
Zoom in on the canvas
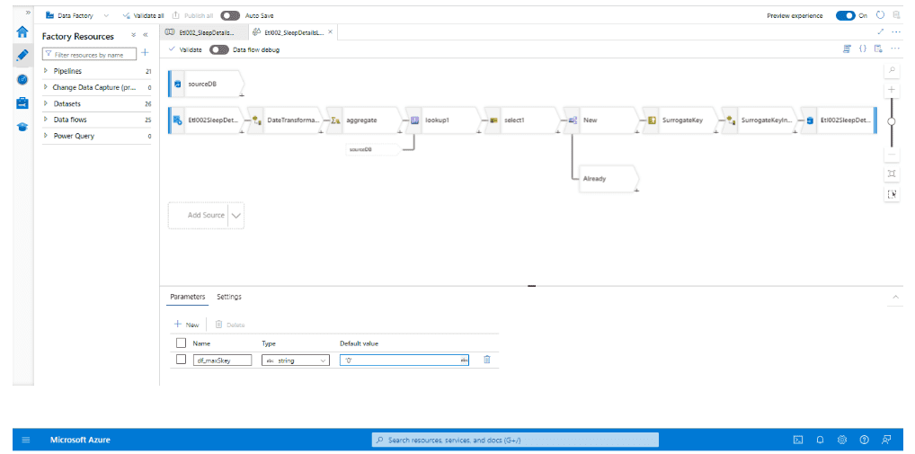pos(891,90)
